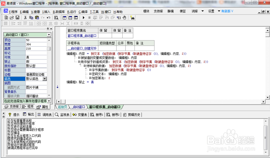Click the center horizontally layout icon
Image resolution: width=270 pixels, height=158 pixels.
click(x=39, y=24)
